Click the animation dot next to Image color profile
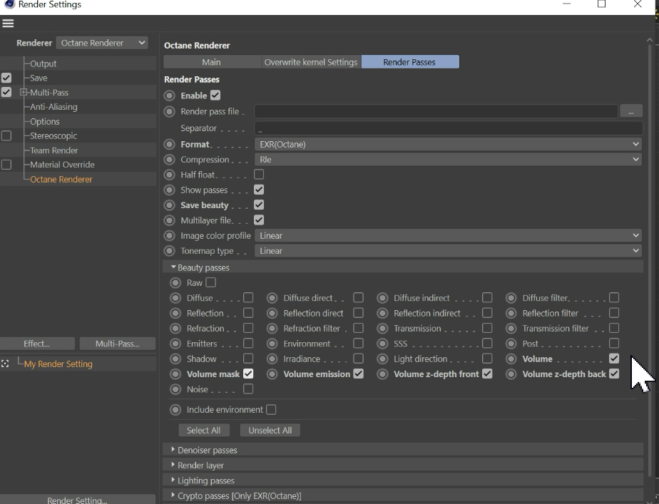 click(169, 236)
